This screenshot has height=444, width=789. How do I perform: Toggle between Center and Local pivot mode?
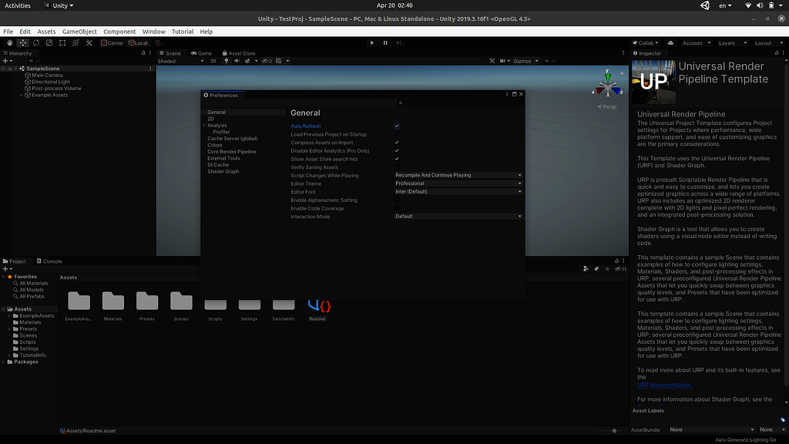point(111,43)
